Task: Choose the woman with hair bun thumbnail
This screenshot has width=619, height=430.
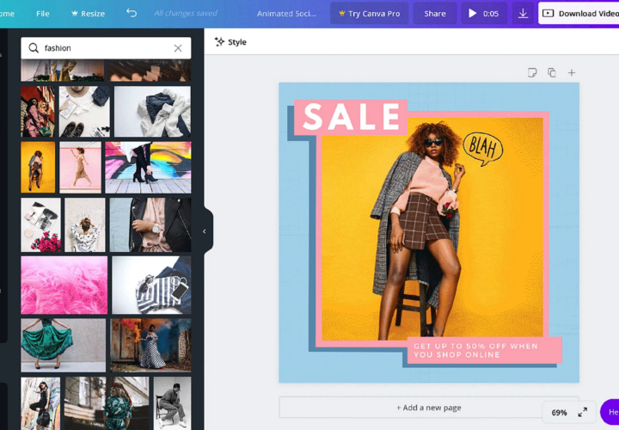Action: pos(85,224)
